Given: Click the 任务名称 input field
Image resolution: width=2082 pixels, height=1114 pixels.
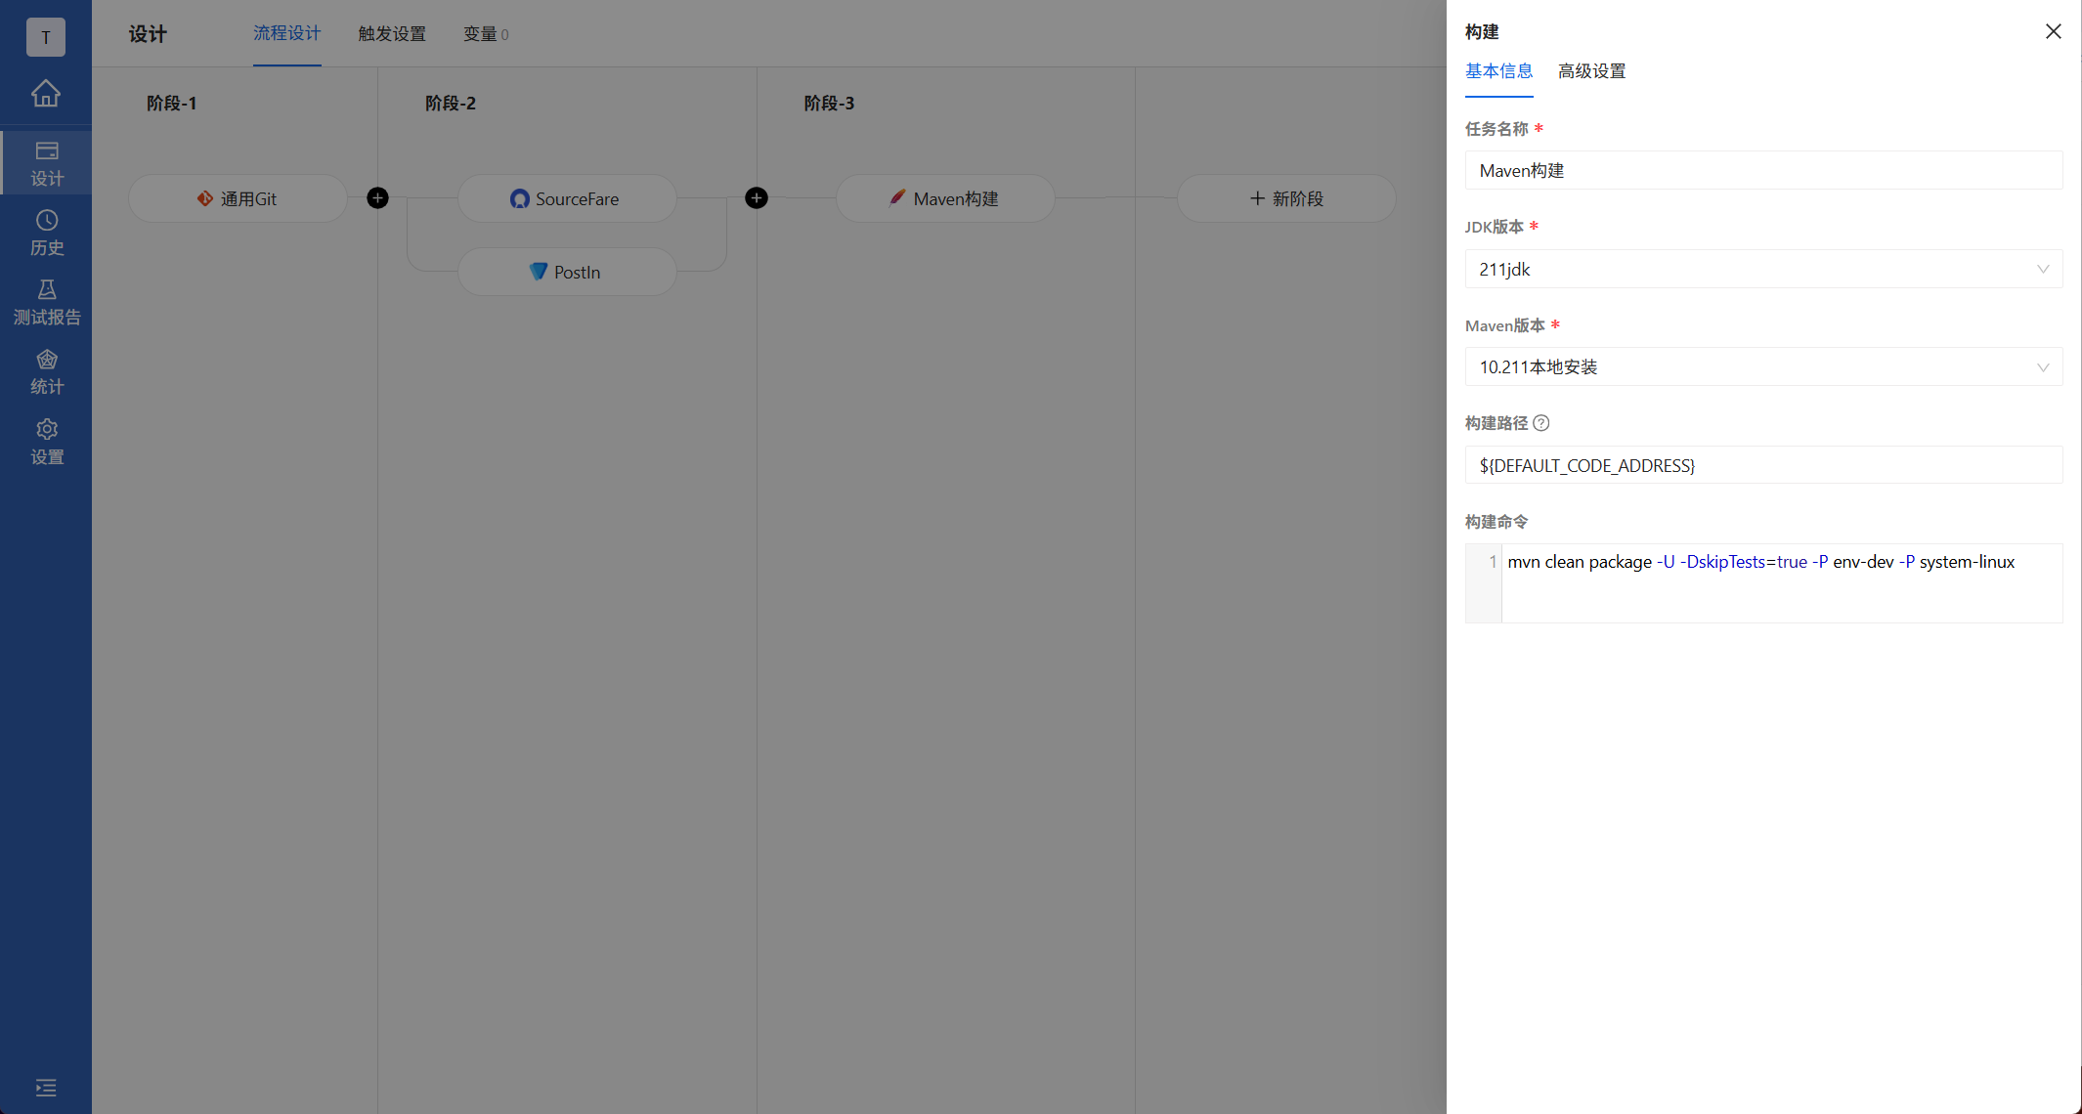Looking at the screenshot, I should [x=1762, y=171].
